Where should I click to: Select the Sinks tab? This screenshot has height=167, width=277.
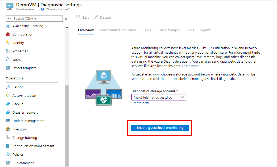(190, 30)
